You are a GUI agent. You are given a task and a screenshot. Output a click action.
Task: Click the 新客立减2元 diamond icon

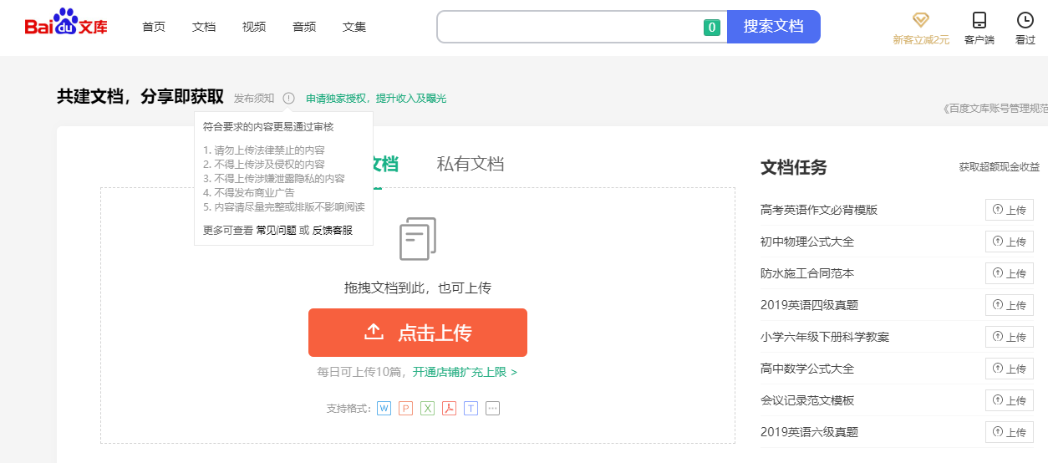921,20
